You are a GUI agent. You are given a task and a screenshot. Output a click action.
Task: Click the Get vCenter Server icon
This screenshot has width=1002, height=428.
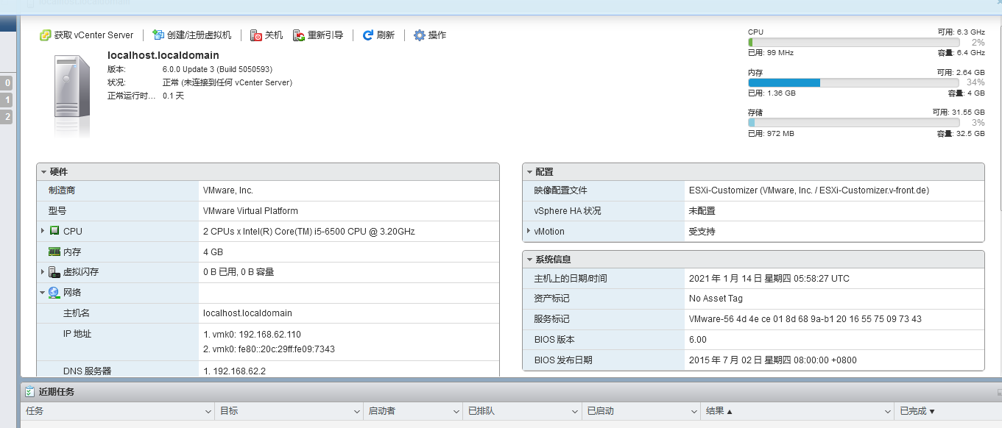click(x=45, y=35)
